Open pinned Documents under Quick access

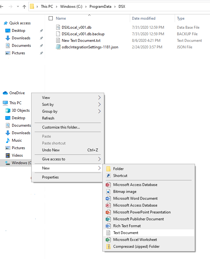tap(21, 46)
